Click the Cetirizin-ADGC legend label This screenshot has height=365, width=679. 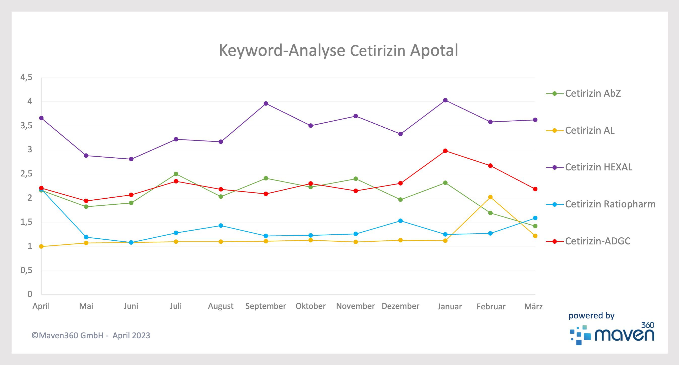[x=598, y=241]
